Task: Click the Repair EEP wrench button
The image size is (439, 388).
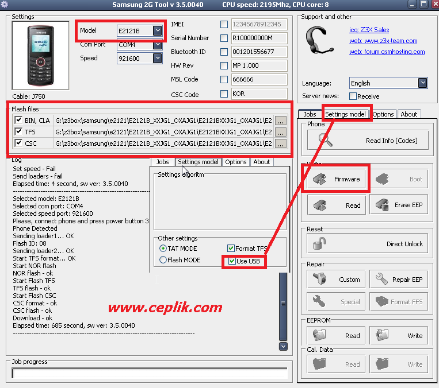Action: (x=399, y=279)
